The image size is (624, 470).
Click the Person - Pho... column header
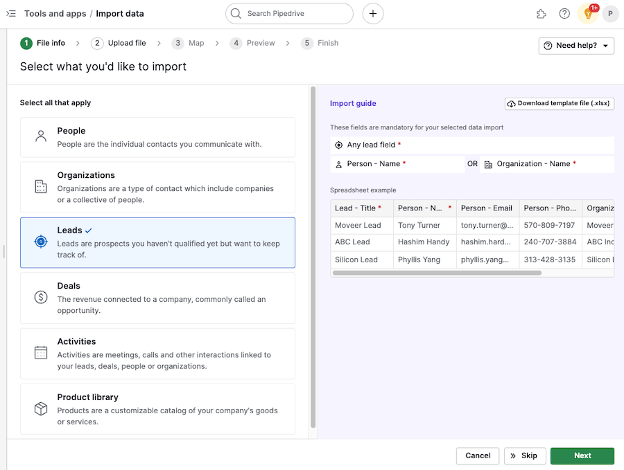coord(551,208)
